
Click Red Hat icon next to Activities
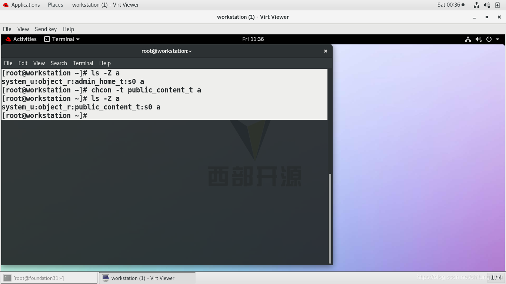[9, 39]
